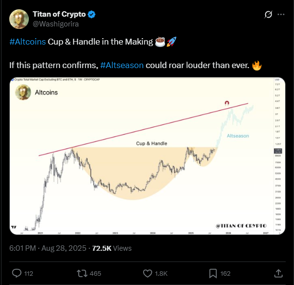This screenshot has width=294, height=285.
Task: Click the Titan of Crypto display name
Action: click(x=59, y=14)
